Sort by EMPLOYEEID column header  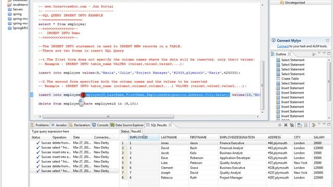144,137
